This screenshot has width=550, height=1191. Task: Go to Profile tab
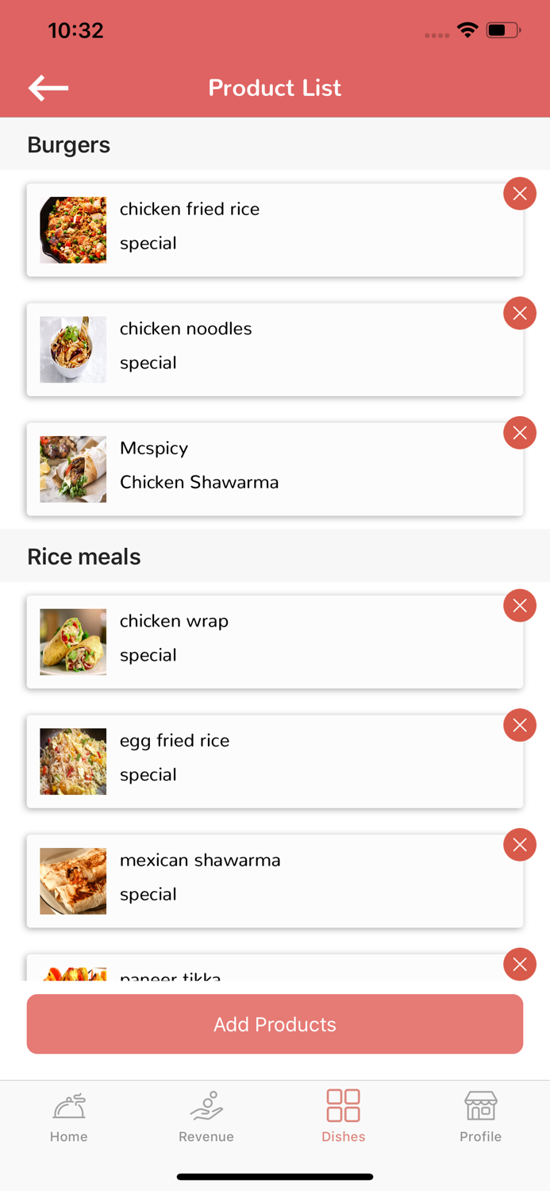tap(481, 1116)
